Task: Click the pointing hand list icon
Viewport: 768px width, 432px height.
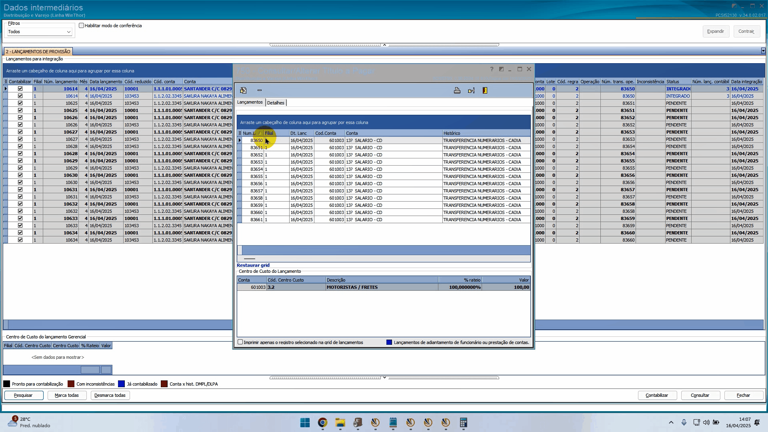Action: [x=471, y=90]
